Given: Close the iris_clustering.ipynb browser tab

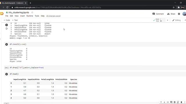Looking at the screenshot, I should [26, 3].
